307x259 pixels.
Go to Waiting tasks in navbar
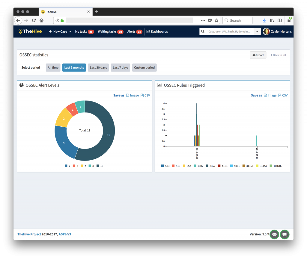pos(110,32)
